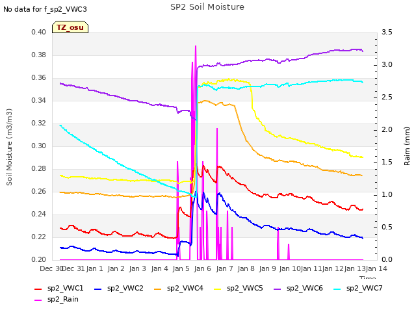Click the TZ_osu annotation label

70,27
